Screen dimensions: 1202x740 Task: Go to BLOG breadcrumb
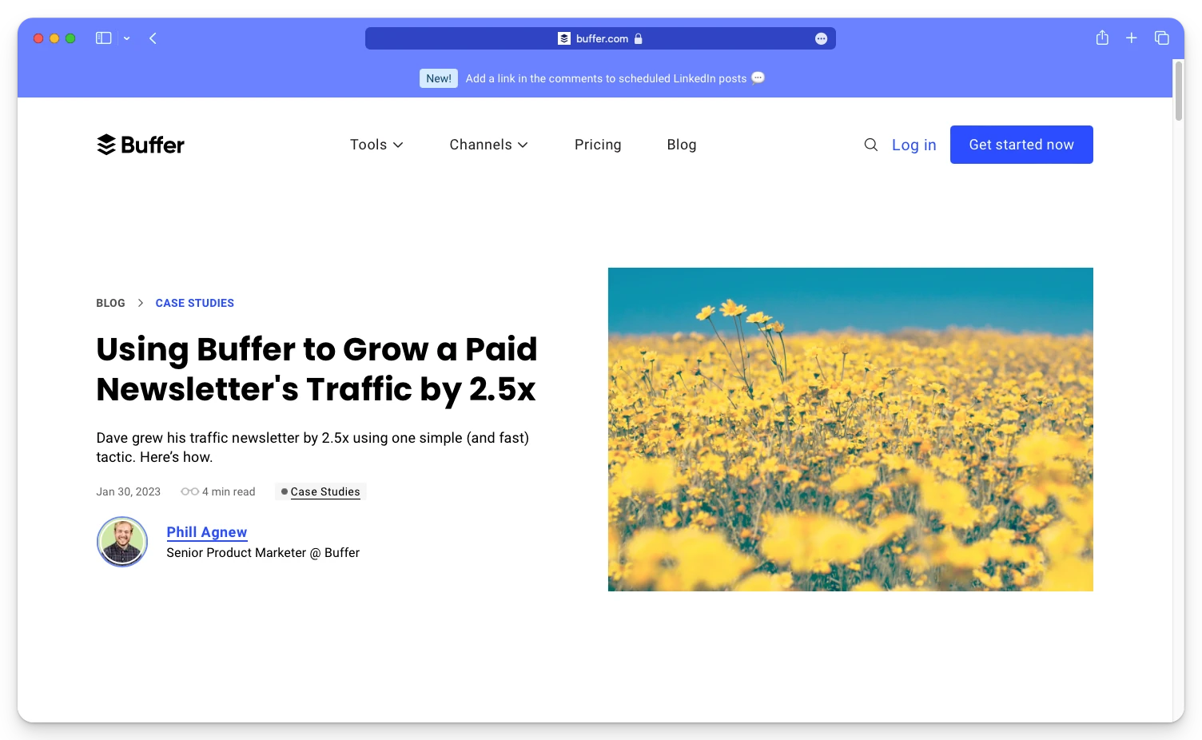click(110, 303)
